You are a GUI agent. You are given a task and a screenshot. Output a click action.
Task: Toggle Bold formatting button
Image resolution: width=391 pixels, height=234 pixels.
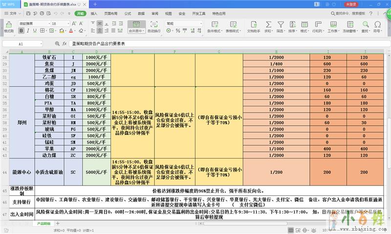[x=21, y=31]
